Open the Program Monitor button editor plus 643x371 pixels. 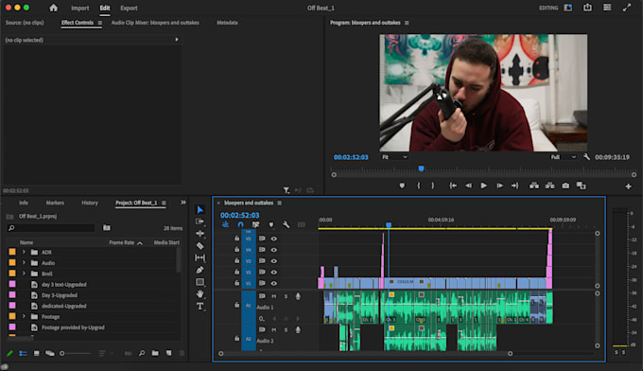click(x=628, y=186)
